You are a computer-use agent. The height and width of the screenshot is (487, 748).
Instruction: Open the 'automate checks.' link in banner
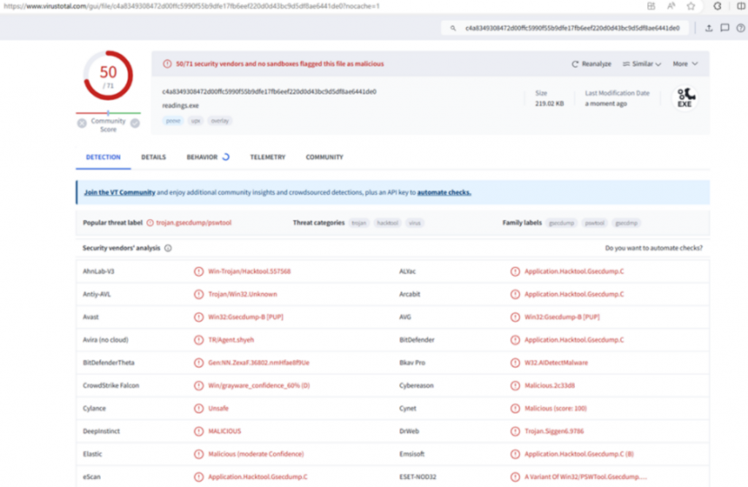(x=444, y=193)
